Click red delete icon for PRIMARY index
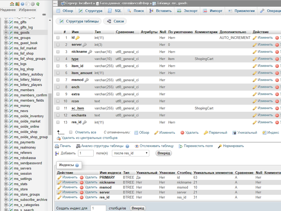 pyautogui.click(x=82, y=177)
